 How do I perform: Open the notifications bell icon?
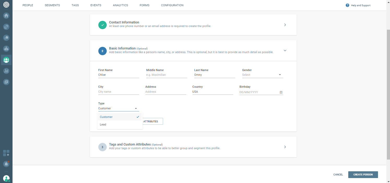pyautogui.click(x=6, y=164)
